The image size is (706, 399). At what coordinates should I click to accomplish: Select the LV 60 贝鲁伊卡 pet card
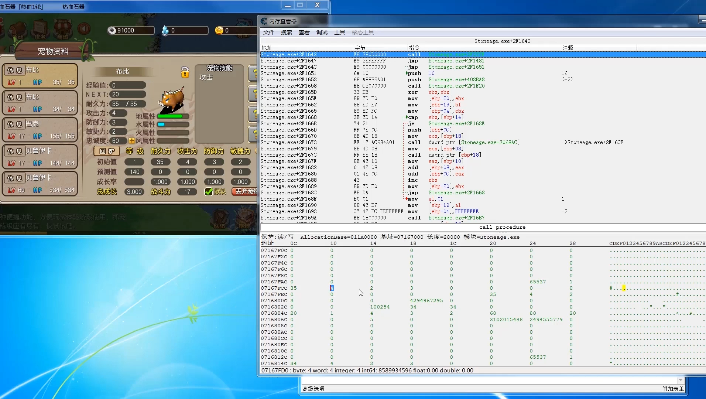(x=41, y=184)
